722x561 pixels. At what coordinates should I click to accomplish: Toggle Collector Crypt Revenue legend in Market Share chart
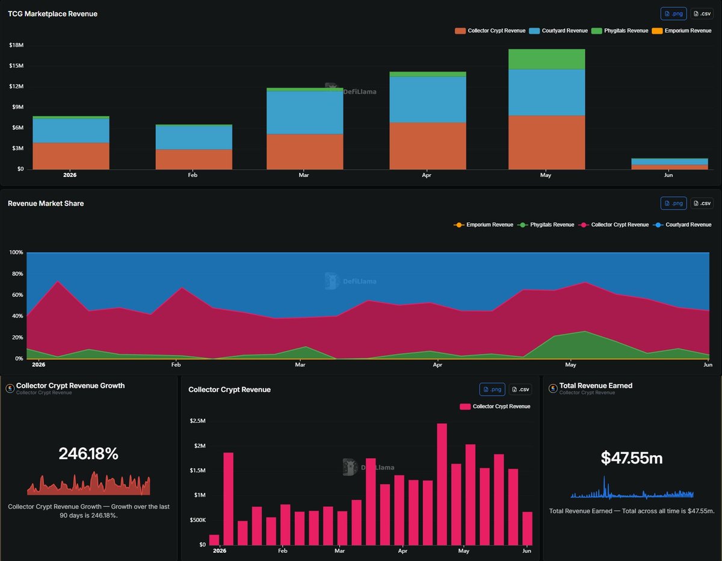point(614,225)
